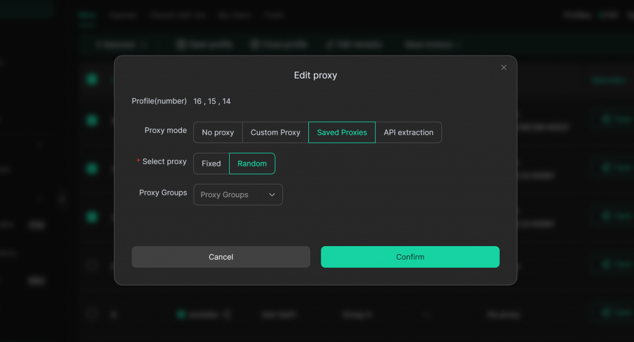Expand More Actions in background toolbar
Screen dimensions: 634x342
(x=433, y=45)
